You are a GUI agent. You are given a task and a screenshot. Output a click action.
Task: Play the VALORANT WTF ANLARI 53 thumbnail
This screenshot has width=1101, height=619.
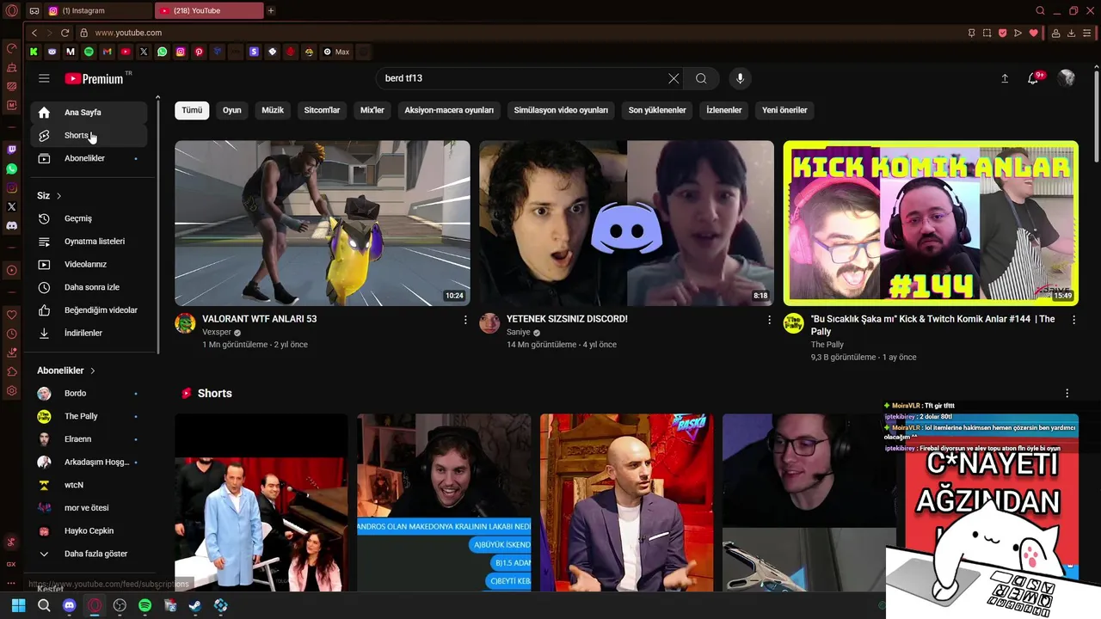coord(323,223)
